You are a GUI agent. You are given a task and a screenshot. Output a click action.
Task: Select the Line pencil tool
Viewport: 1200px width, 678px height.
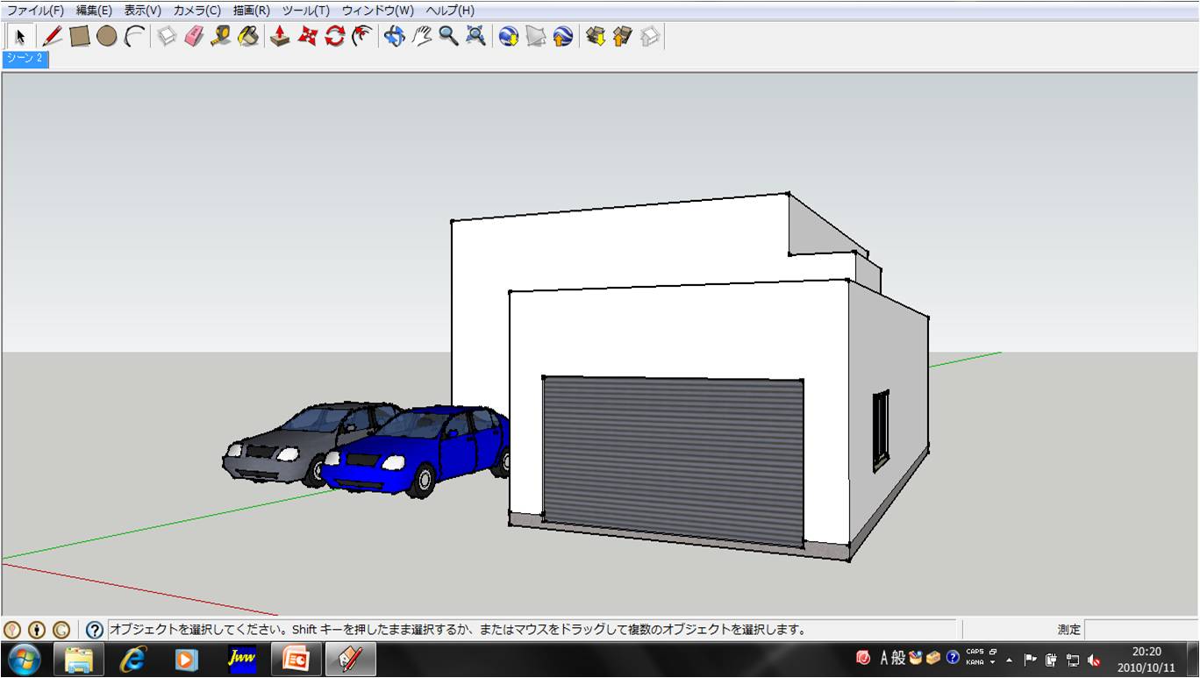[53, 36]
